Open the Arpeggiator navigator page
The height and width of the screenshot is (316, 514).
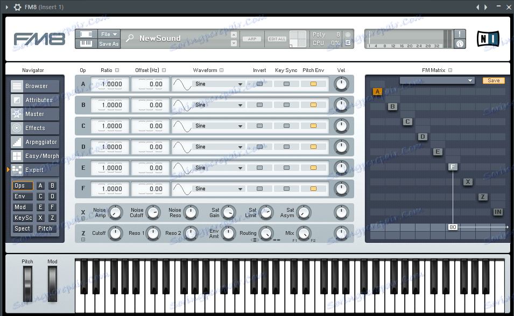point(35,142)
